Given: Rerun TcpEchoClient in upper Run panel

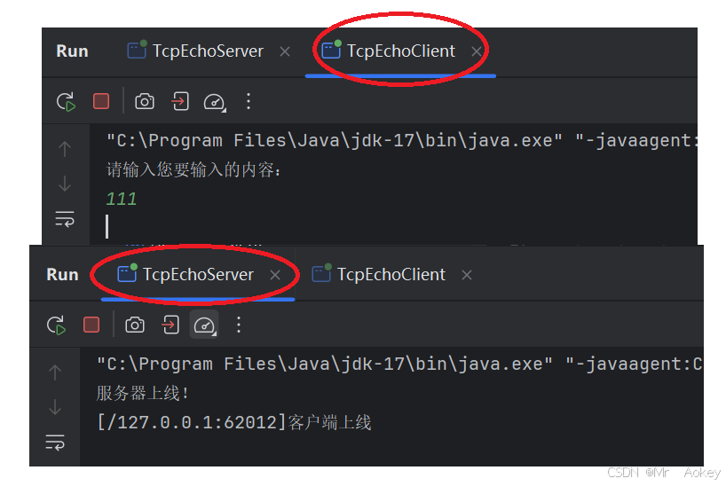Looking at the screenshot, I should pyautogui.click(x=66, y=102).
